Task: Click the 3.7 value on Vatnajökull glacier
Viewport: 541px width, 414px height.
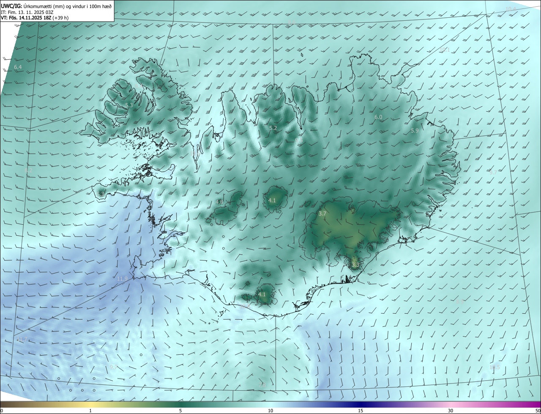Action: pyautogui.click(x=322, y=214)
